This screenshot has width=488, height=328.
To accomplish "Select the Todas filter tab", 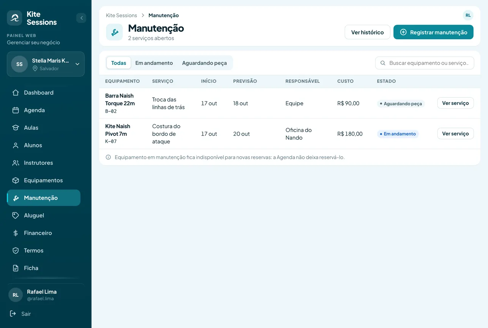I will [119, 63].
